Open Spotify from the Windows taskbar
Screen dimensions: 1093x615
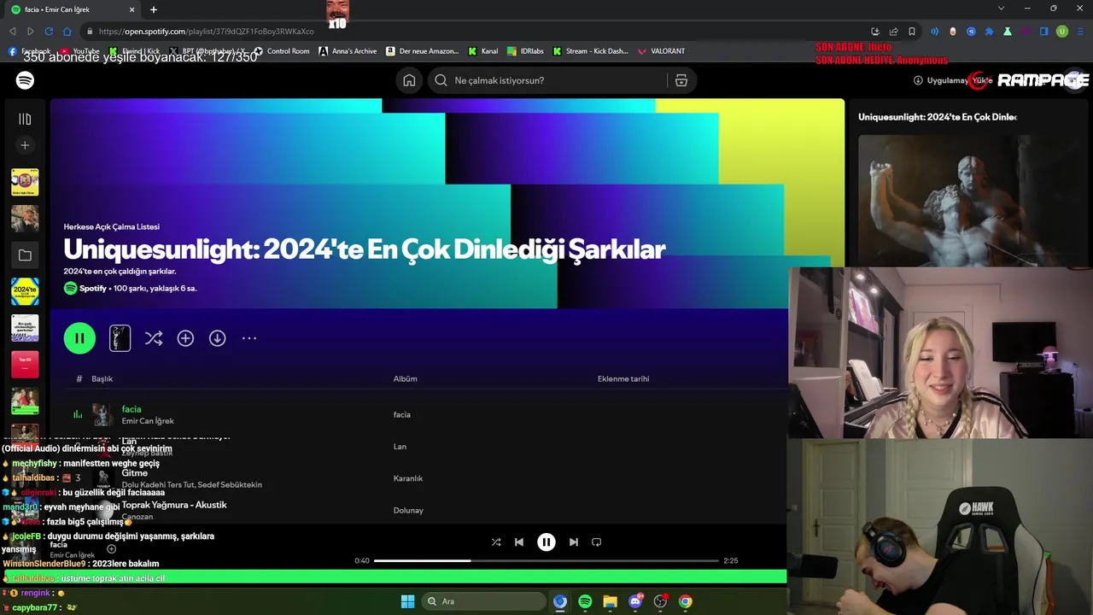585,601
